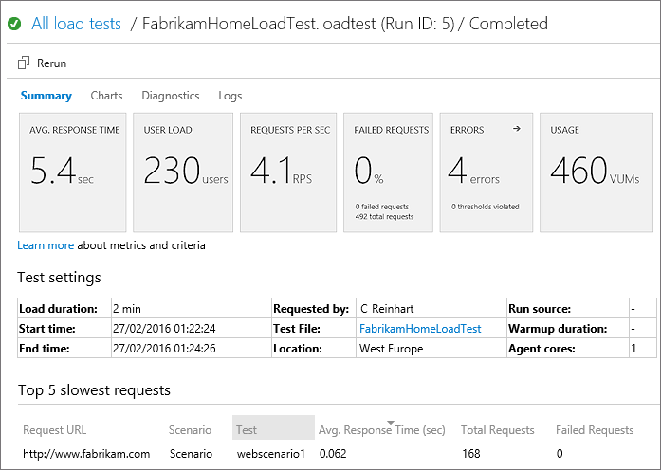This screenshot has height=470, width=661.
Task: Click the Avg. Response Time tile
Action: point(71,172)
